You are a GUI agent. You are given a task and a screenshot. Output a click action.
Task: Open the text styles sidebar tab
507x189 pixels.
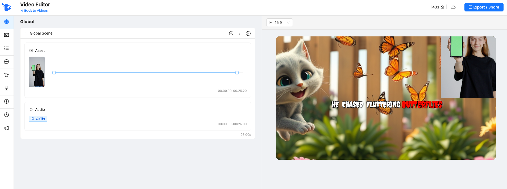(x=7, y=75)
